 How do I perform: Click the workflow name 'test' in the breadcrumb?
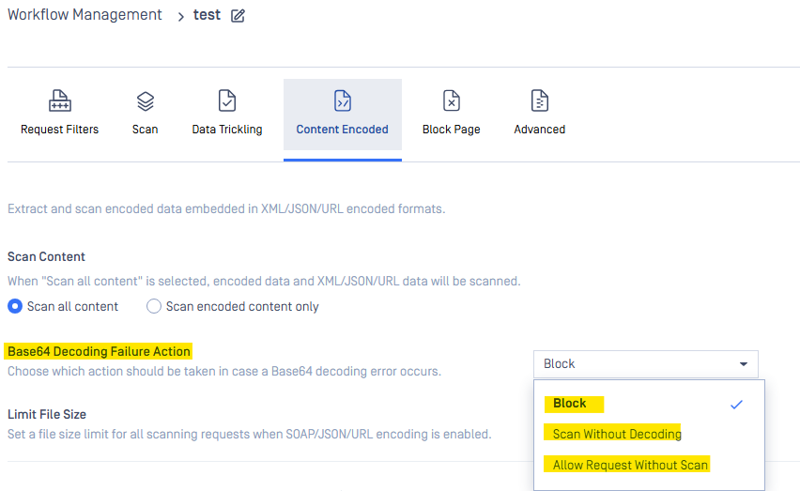coord(207,15)
